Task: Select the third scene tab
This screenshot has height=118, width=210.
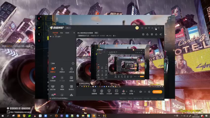Action: 67,33
